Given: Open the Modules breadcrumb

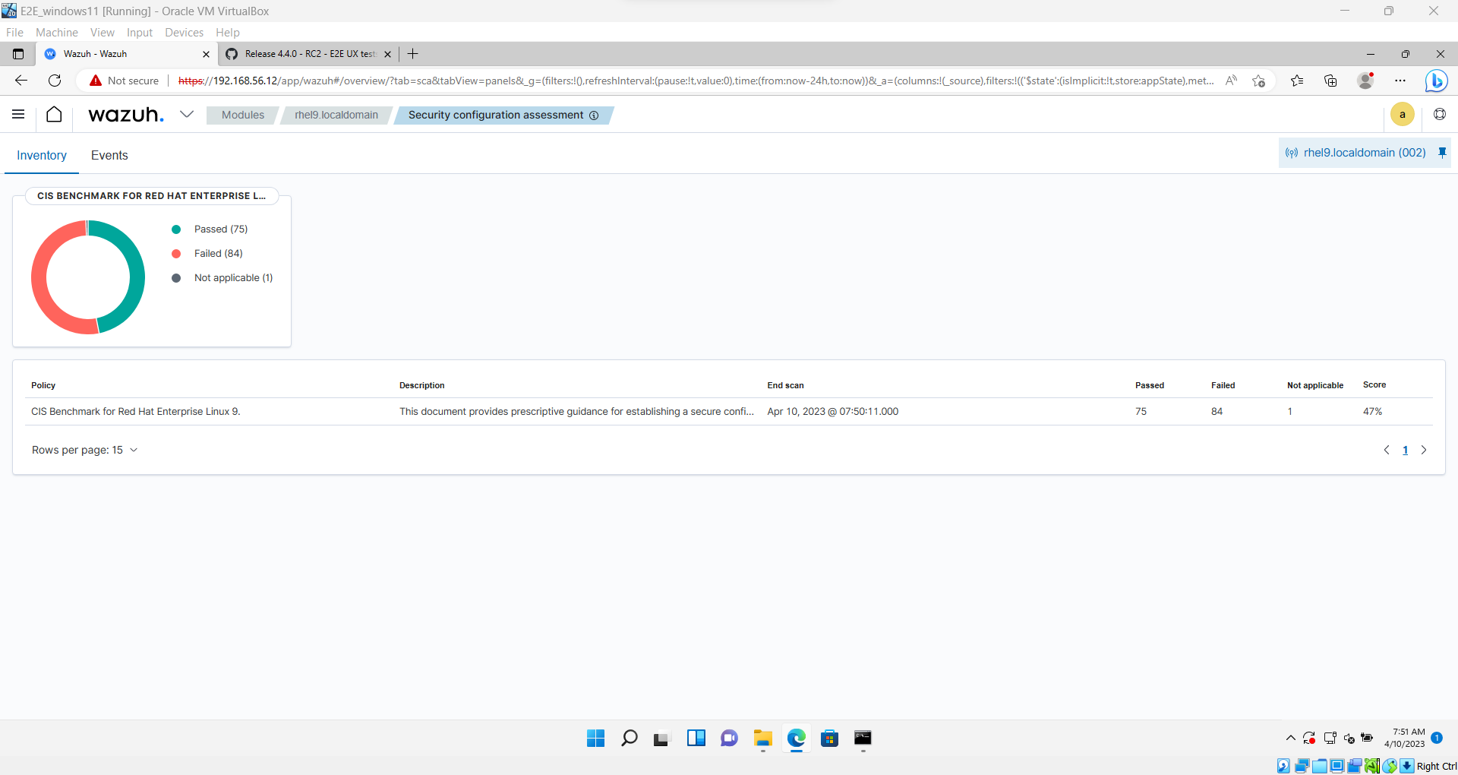Looking at the screenshot, I should point(243,115).
